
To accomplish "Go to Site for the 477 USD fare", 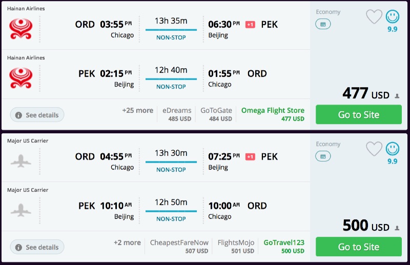I will tap(358, 115).
